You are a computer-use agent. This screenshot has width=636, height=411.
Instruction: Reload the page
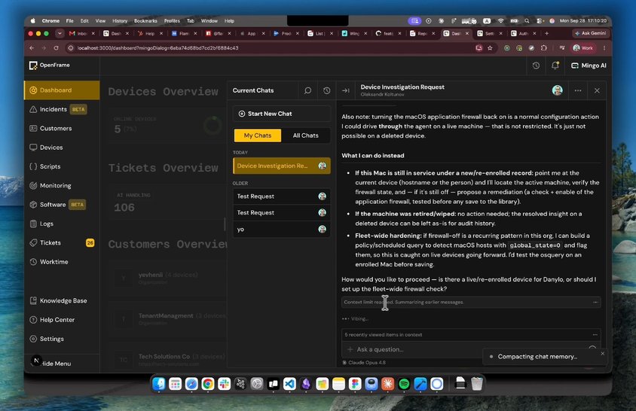56,48
